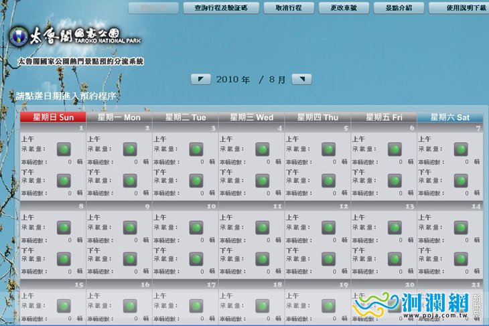Open 更改車號 menu button
Viewport: 489px width, 326px height.
click(x=344, y=8)
